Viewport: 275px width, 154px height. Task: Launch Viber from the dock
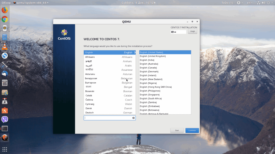pyautogui.click(x=5, y=120)
